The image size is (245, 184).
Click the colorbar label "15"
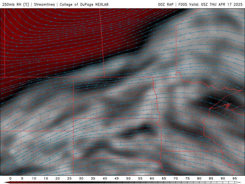(x=46, y=178)
